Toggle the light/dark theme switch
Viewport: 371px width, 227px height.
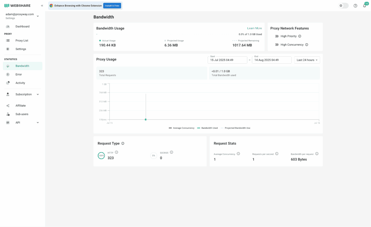pyautogui.click(x=343, y=6)
